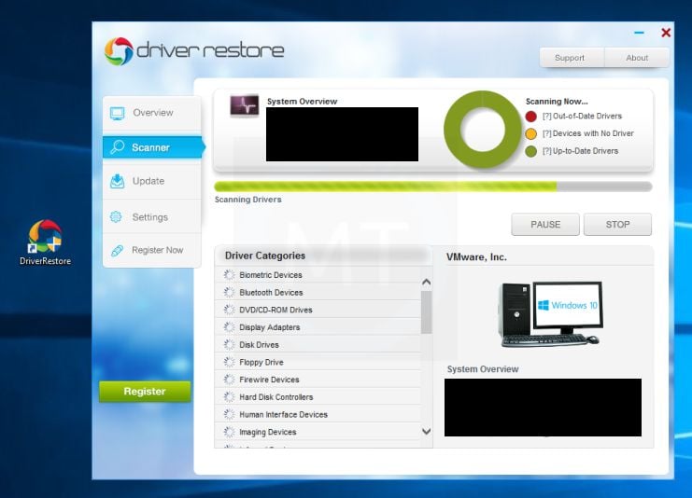The height and width of the screenshot is (498, 692).
Task: Click the Driver Categories scrollbar thumb
Action: pos(427,312)
